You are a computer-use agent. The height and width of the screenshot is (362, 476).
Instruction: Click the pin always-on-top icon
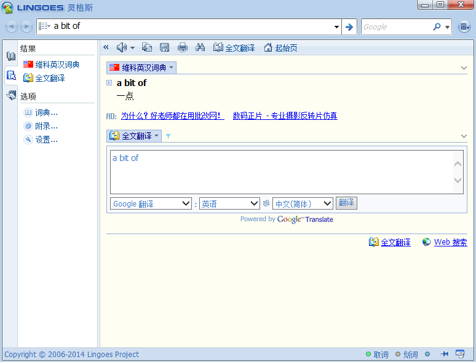click(445, 354)
